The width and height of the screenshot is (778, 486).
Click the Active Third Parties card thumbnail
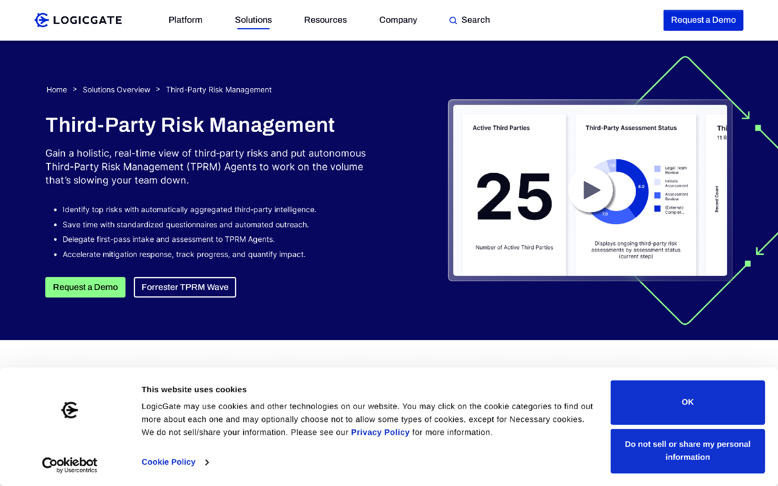pos(514,195)
